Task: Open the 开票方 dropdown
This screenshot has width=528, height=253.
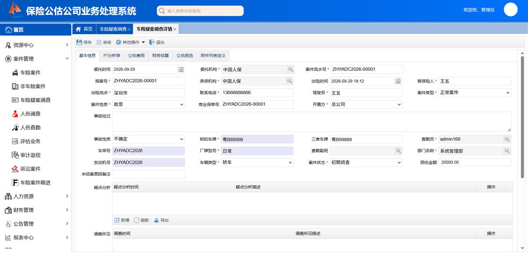Action: (x=366, y=104)
